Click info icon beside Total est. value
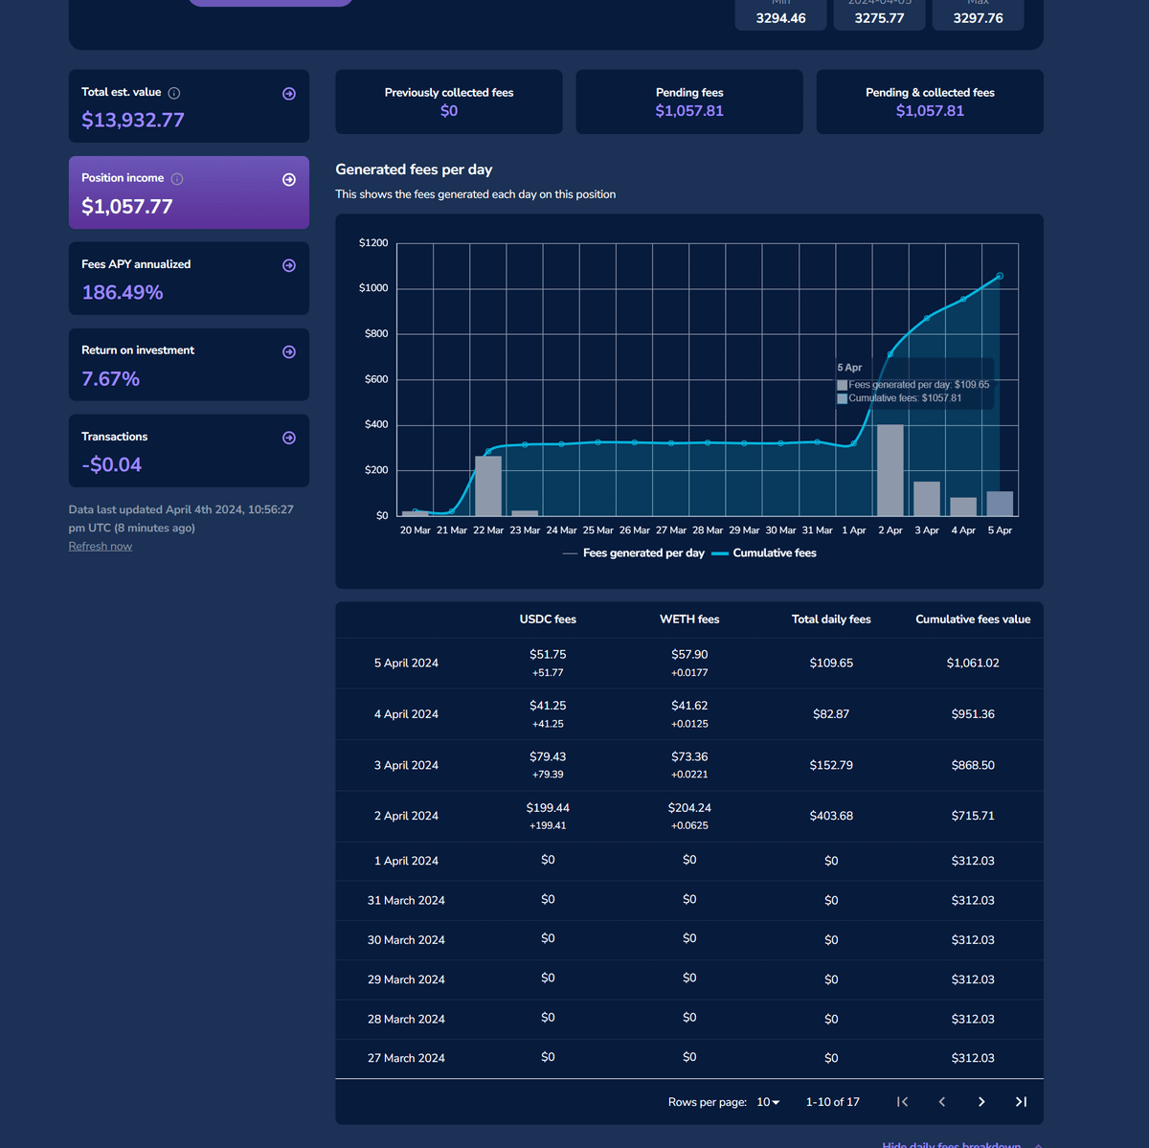This screenshot has height=1148, width=1149. tap(174, 93)
